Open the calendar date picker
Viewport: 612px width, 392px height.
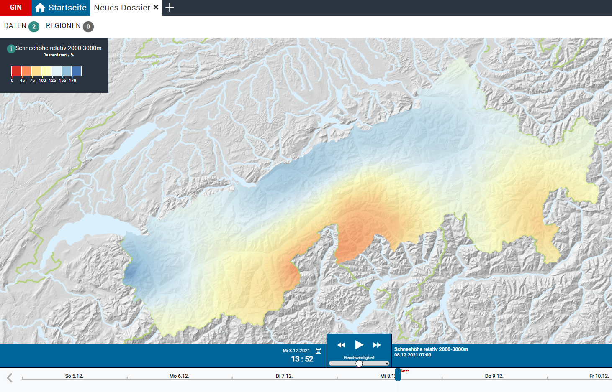click(319, 351)
